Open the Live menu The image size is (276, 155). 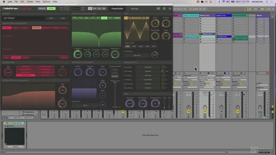pyautogui.click(x=10, y=2)
